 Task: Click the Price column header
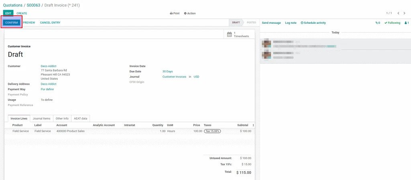point(197,125)
